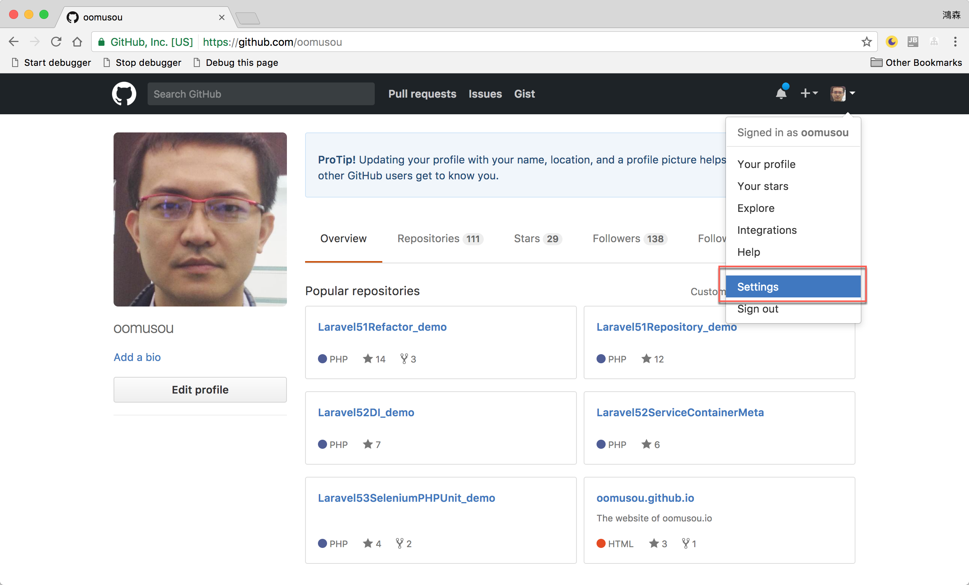Go to browser home icon

[78, 42]
